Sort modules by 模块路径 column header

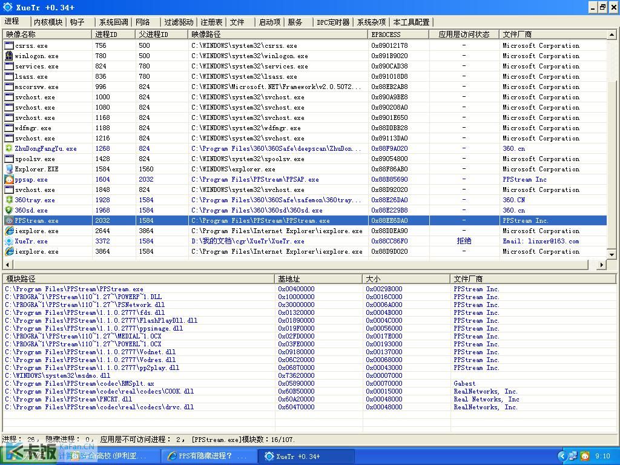pyautogui.click(x=139, y=279)
